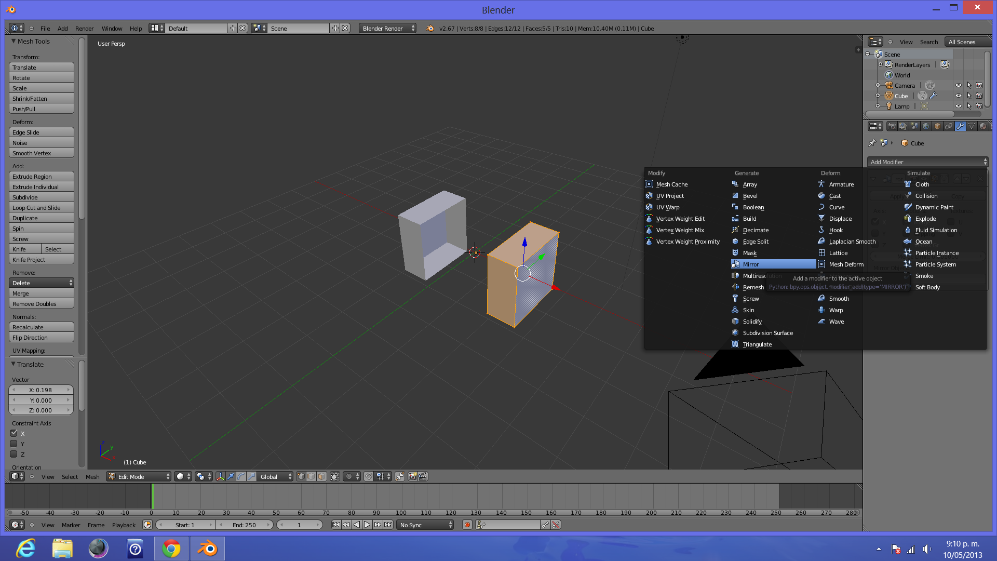The width and height of the screenshot is (997, 561).
Task: Click the play animation button in timeline
Action: click(x=367, y=525)
